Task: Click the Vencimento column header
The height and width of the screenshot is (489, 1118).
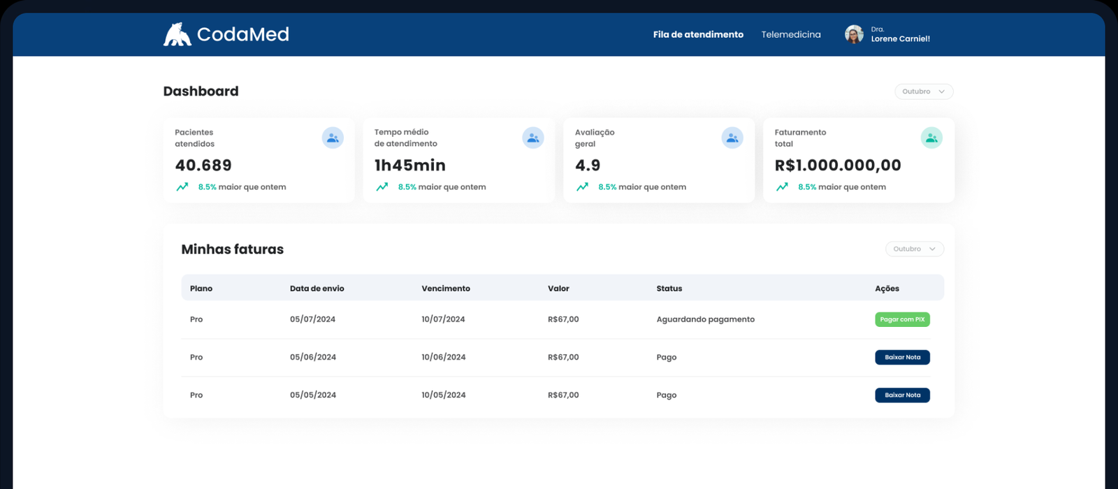Action: 446,289
